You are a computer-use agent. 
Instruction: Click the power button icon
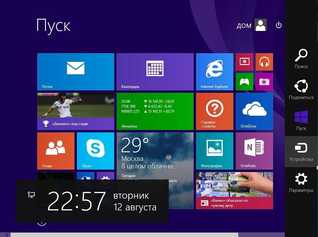tap(279, 25)
